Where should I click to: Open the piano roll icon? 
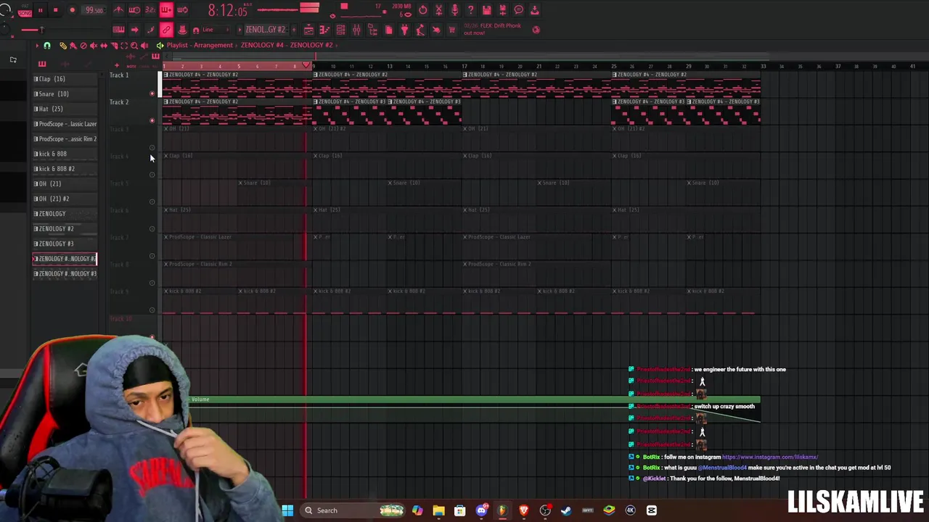(x=324, y=30)
